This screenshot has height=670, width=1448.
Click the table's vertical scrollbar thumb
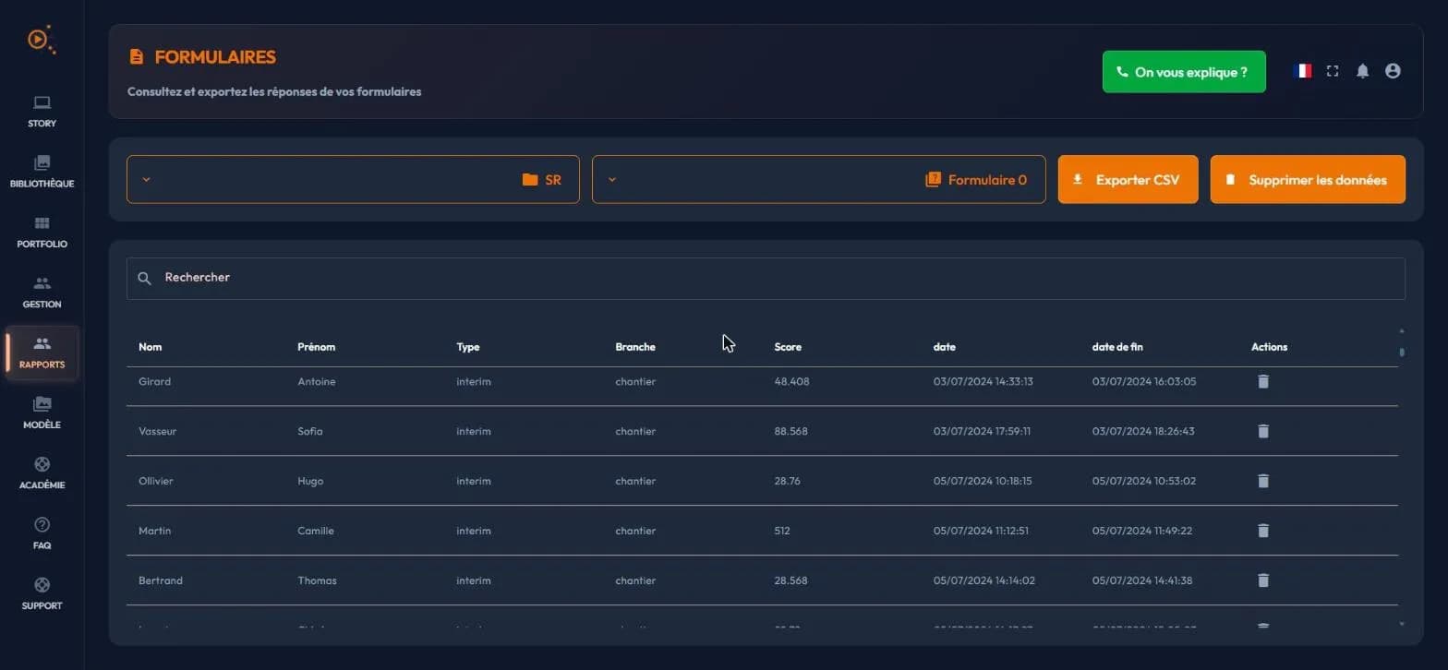(x=1401, y=352)
